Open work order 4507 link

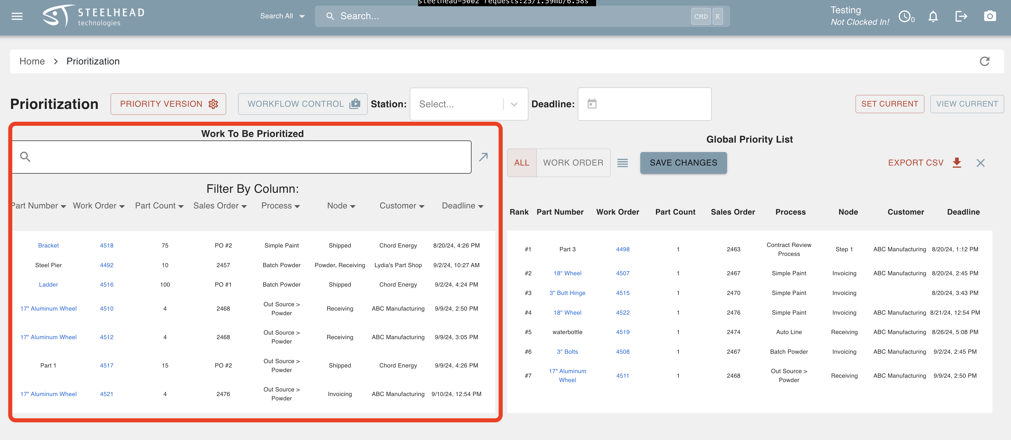point(623,273)
